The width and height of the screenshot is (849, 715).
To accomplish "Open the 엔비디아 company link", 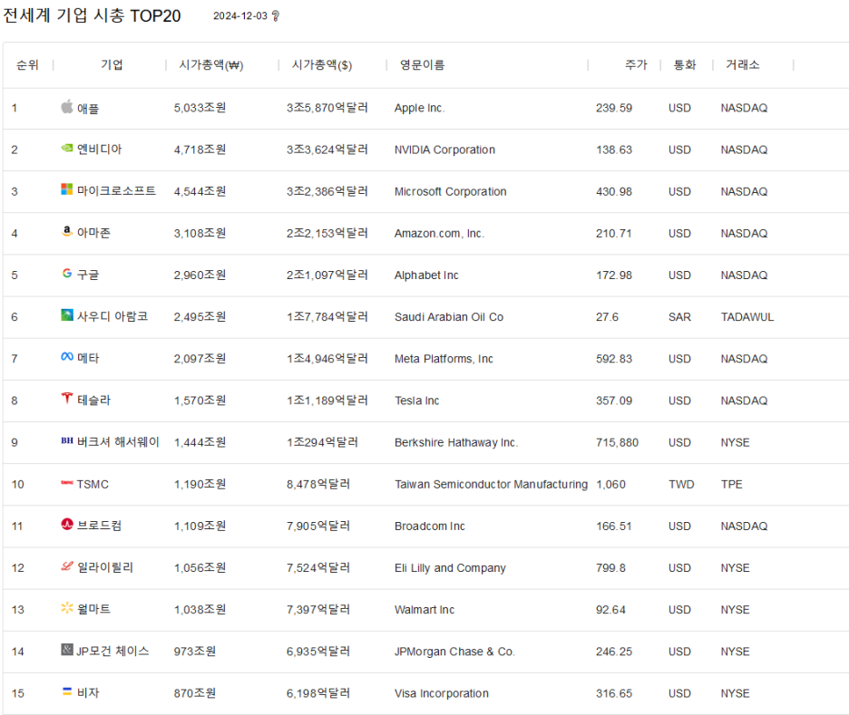I will pos(99,150).
